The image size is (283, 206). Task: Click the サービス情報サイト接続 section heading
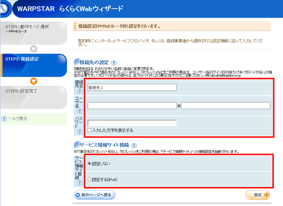click(x=104, y=145)
